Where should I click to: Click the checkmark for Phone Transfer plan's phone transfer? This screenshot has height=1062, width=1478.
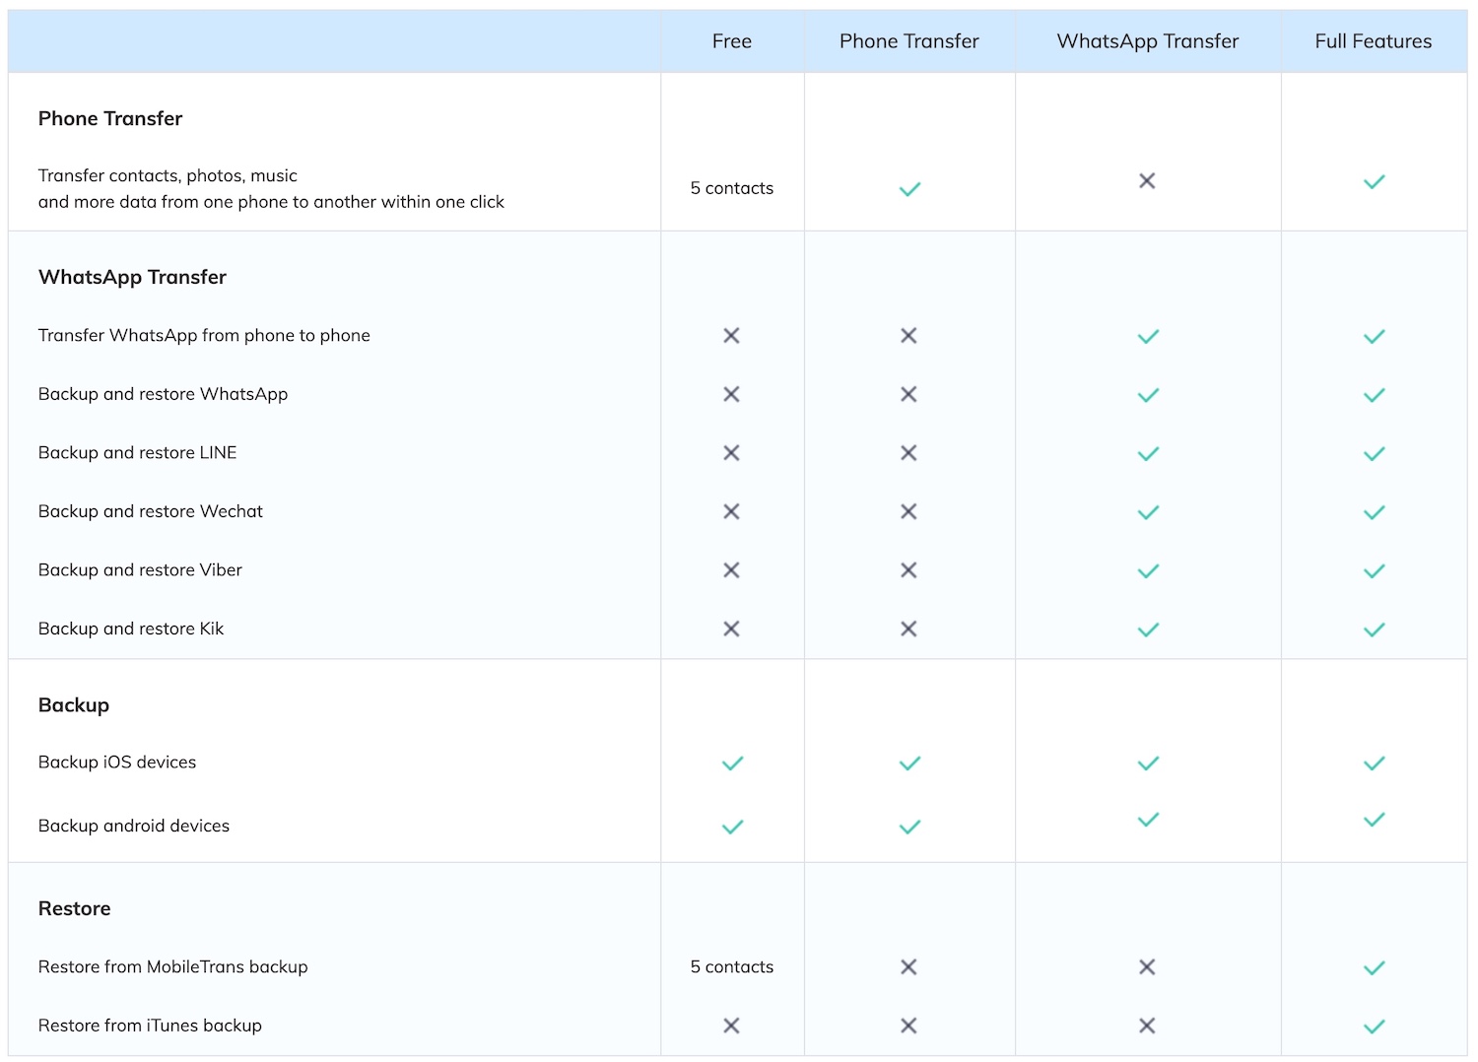tap(909, 188)
